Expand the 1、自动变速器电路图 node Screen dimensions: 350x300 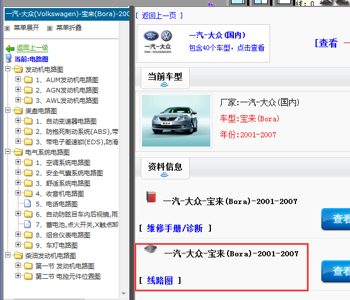(18, 121)
